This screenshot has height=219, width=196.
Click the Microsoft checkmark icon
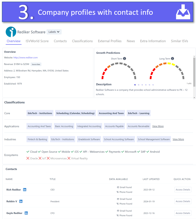[123, 152]
